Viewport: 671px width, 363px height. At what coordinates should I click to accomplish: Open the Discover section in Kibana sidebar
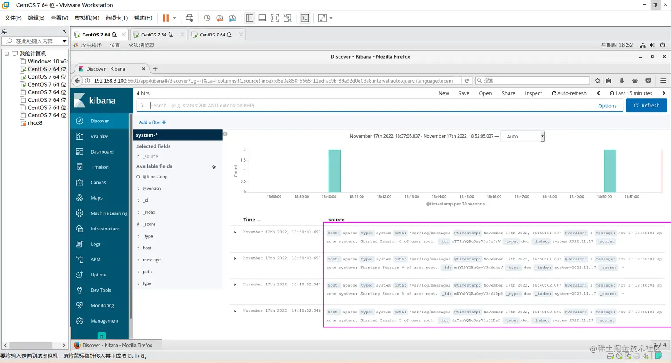[99, 121]
